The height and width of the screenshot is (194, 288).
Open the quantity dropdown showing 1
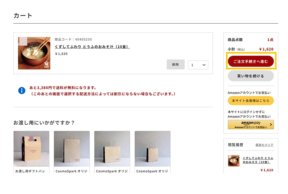pyautogui.click(x=198, y=65)
